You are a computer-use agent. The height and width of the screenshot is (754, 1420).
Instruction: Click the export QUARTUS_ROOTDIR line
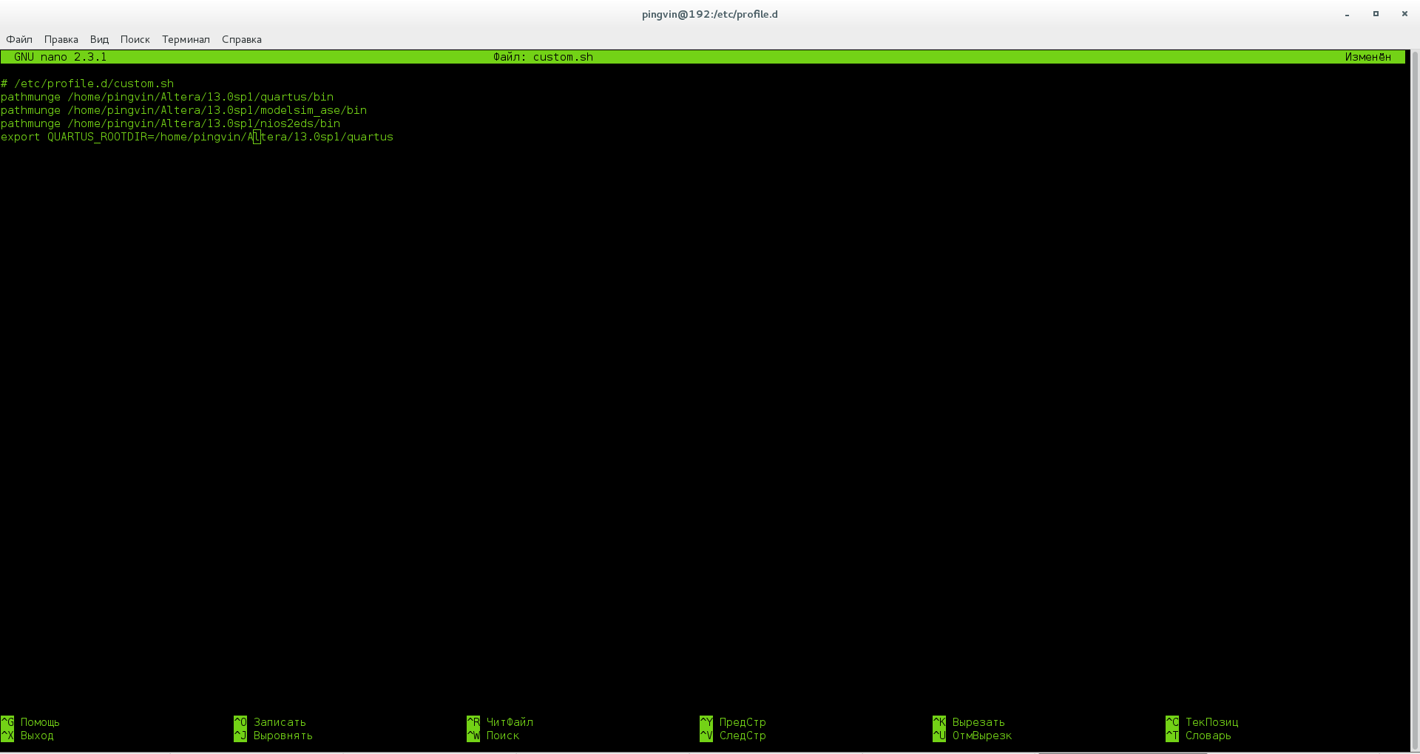click(197, 137)
